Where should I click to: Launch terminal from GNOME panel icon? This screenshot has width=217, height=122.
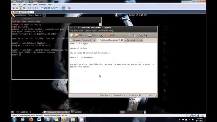click(44, 15)
